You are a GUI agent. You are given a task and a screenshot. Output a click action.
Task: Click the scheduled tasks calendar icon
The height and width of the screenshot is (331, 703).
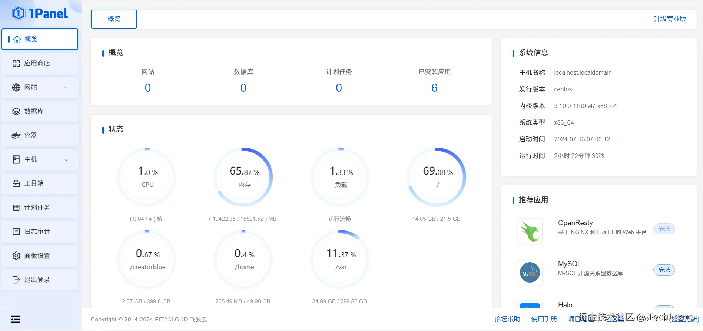(16, 207)
